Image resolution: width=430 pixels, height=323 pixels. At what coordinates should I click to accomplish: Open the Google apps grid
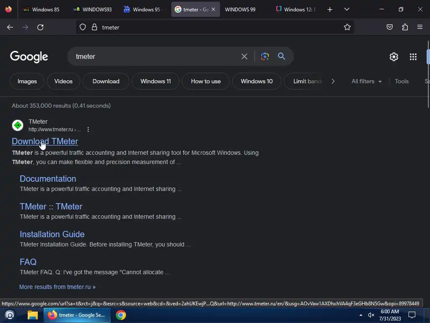413,57
